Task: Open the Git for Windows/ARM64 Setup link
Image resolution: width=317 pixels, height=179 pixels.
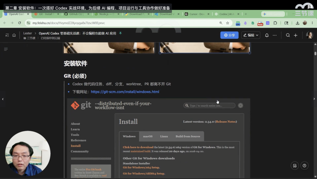Action: tap(144, 173)
